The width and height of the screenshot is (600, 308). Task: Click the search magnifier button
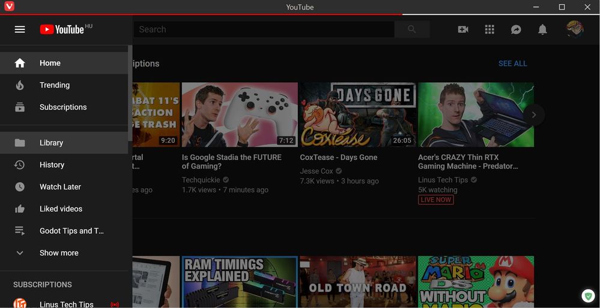click(x=412, y=29)
